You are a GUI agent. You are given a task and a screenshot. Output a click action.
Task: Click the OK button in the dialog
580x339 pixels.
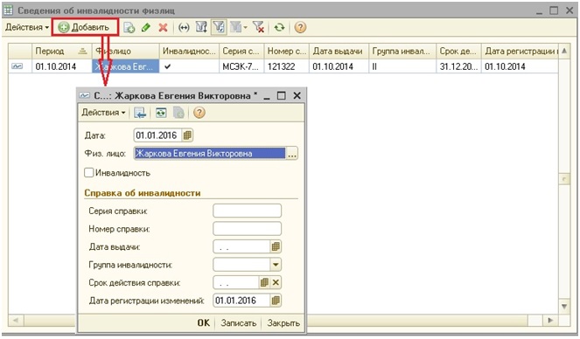[204, 323]
